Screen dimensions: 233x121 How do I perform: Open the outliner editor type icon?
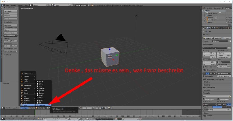[204, 8]
